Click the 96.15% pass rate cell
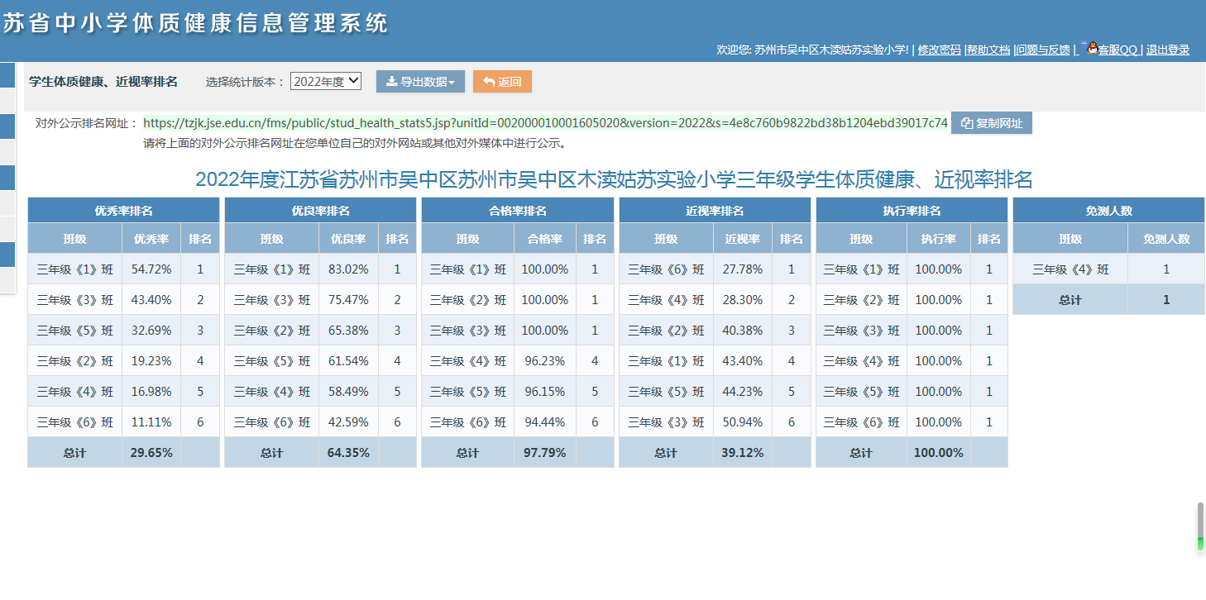 point(545,392)
